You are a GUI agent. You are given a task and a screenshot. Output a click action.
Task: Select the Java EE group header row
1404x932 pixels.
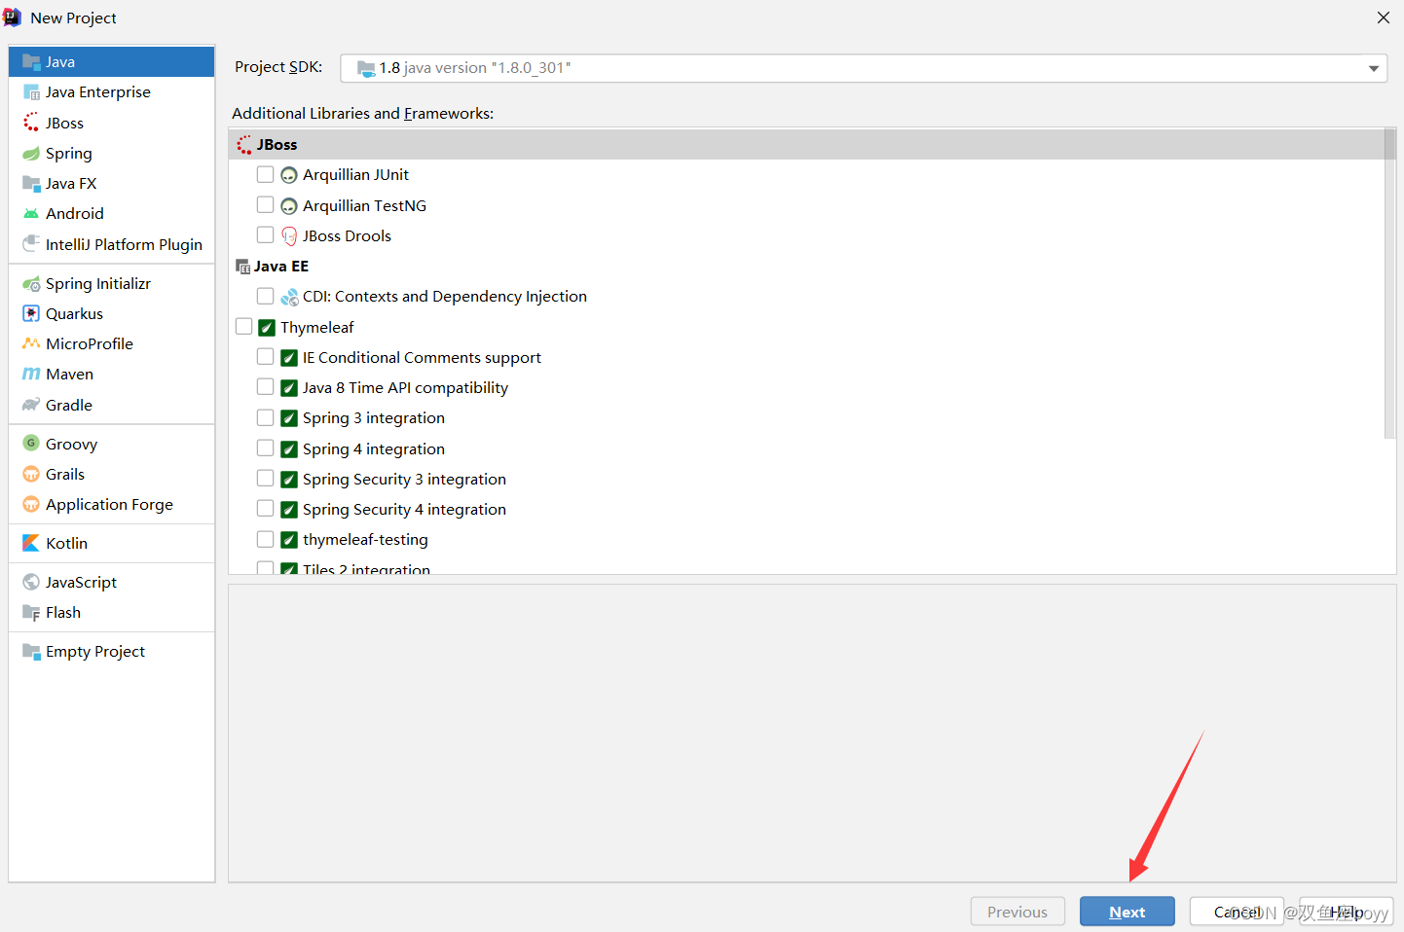(x=806, y=266)
